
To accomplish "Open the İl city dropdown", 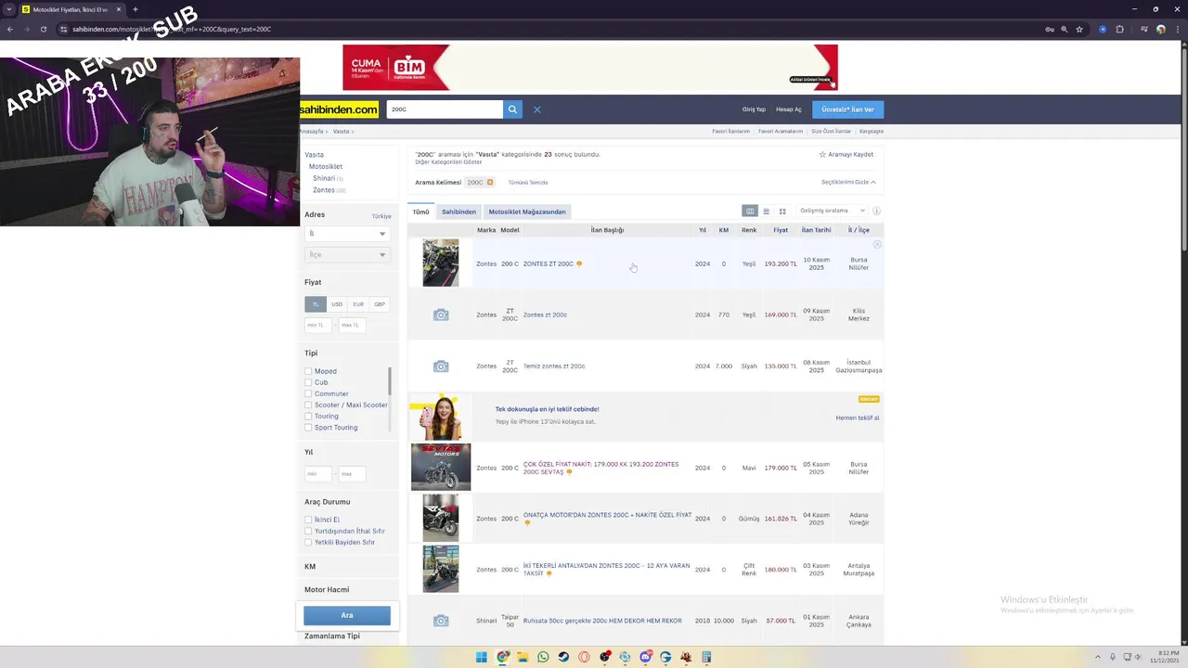I will click(347, 234).
